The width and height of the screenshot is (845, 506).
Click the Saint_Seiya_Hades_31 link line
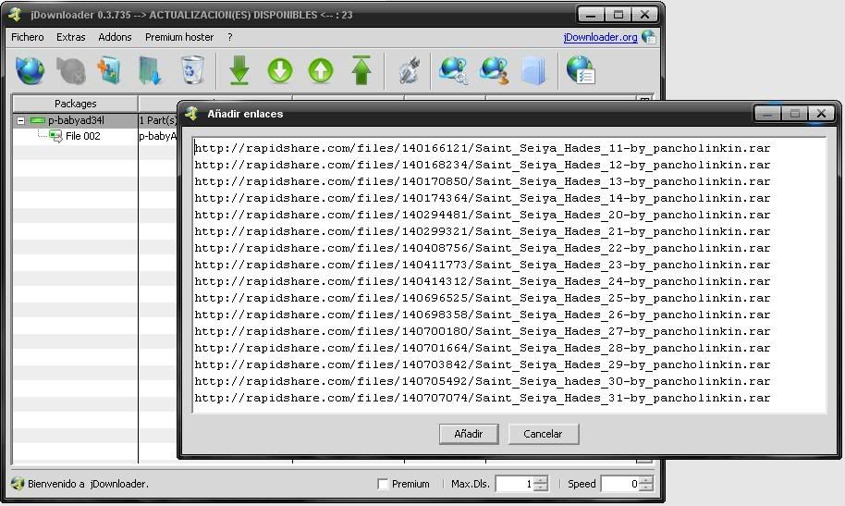pyautogui.click(x=483, y=398)
